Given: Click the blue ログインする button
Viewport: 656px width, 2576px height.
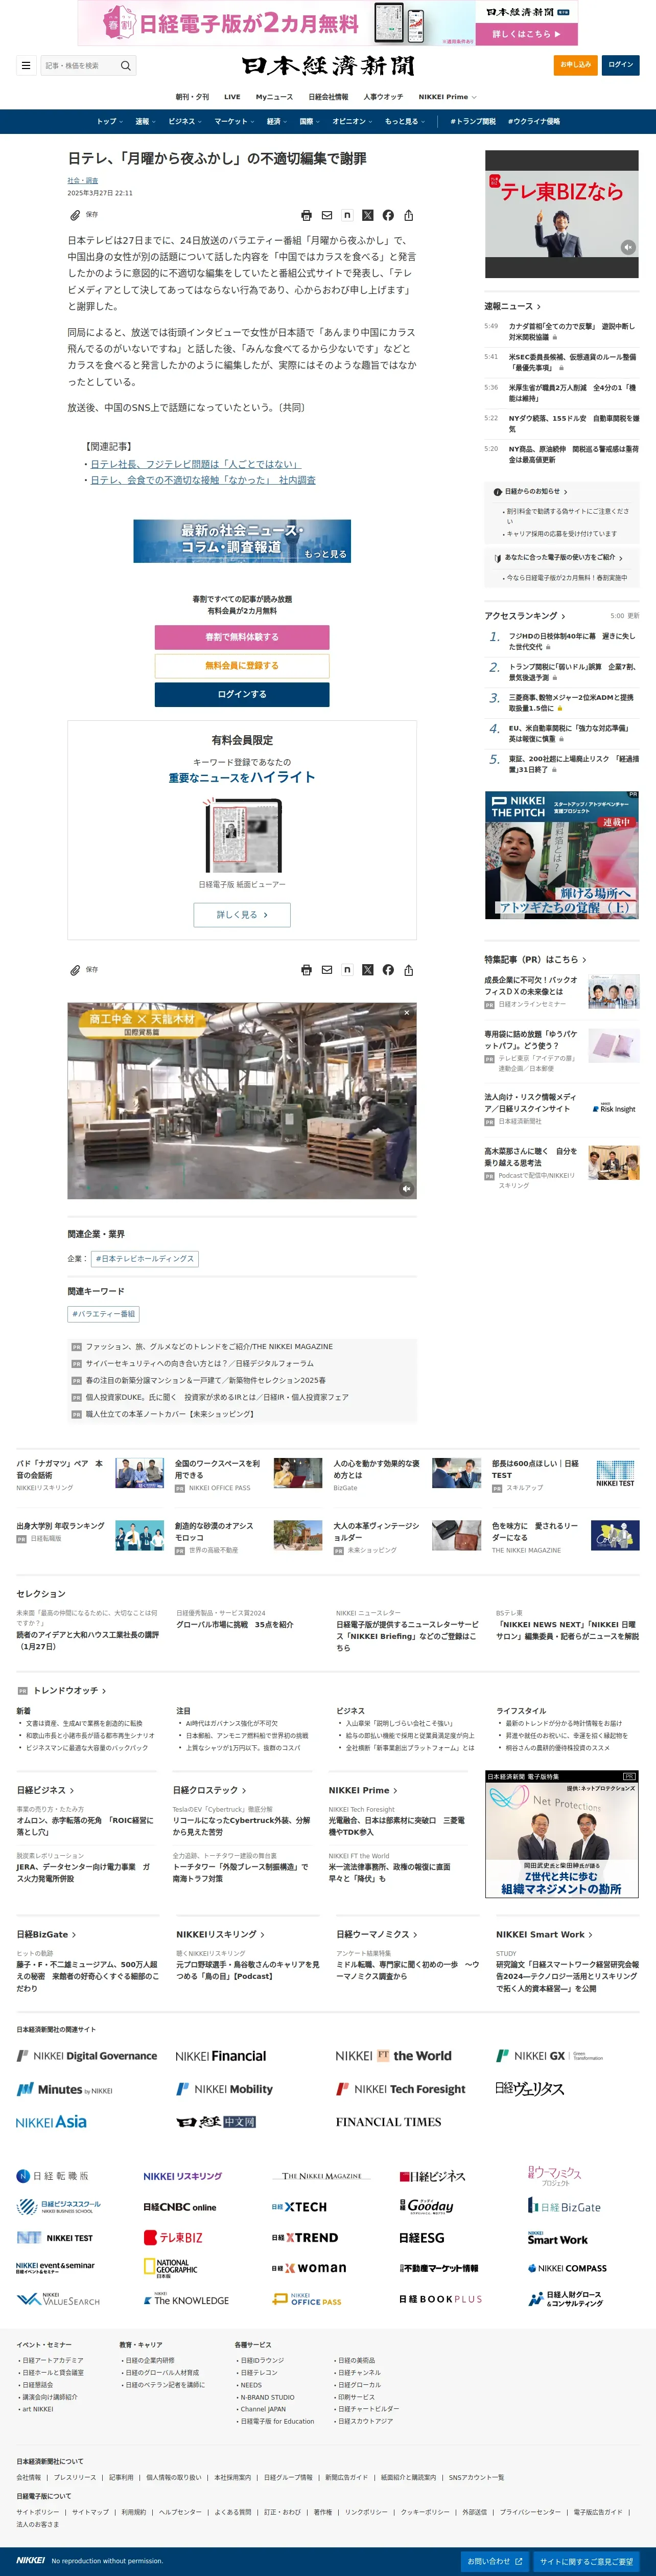Looking at the screenshot, I should [242, 694].
